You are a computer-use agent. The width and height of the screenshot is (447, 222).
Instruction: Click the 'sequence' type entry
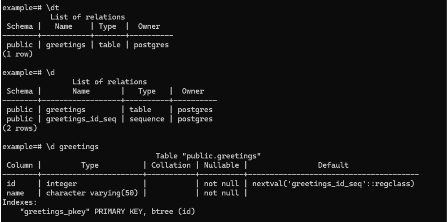147,119
